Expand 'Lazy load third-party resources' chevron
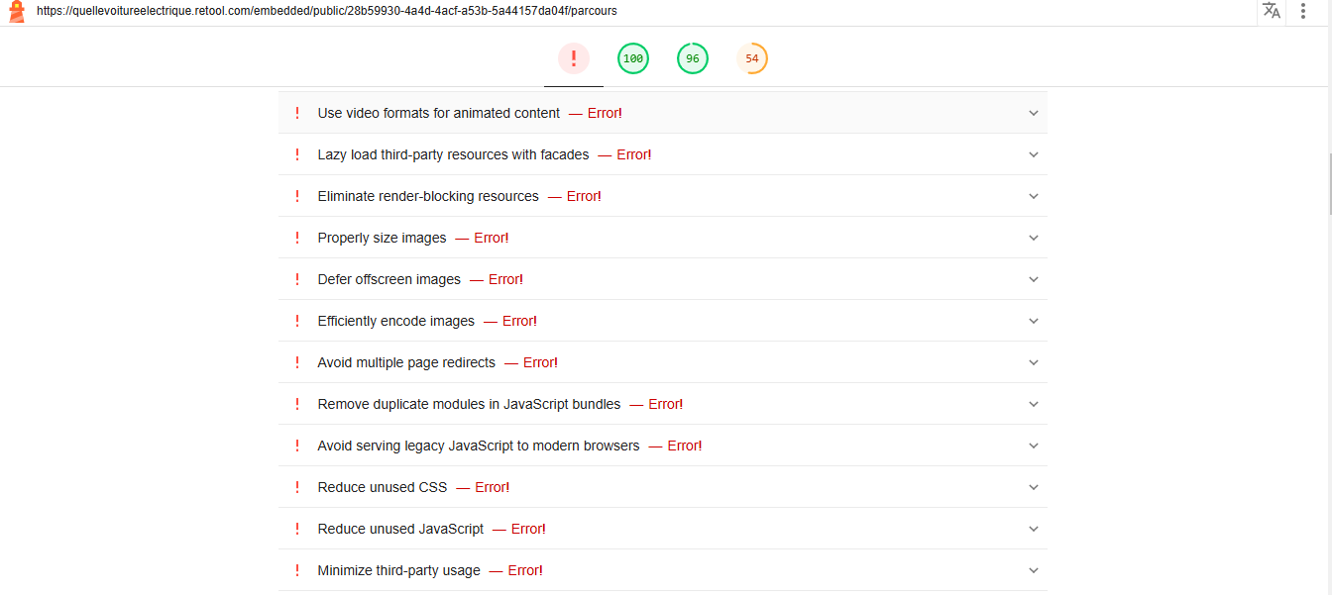Image resolution: width=1332 pixels, height=595 pixels. tap(1033, 154)
